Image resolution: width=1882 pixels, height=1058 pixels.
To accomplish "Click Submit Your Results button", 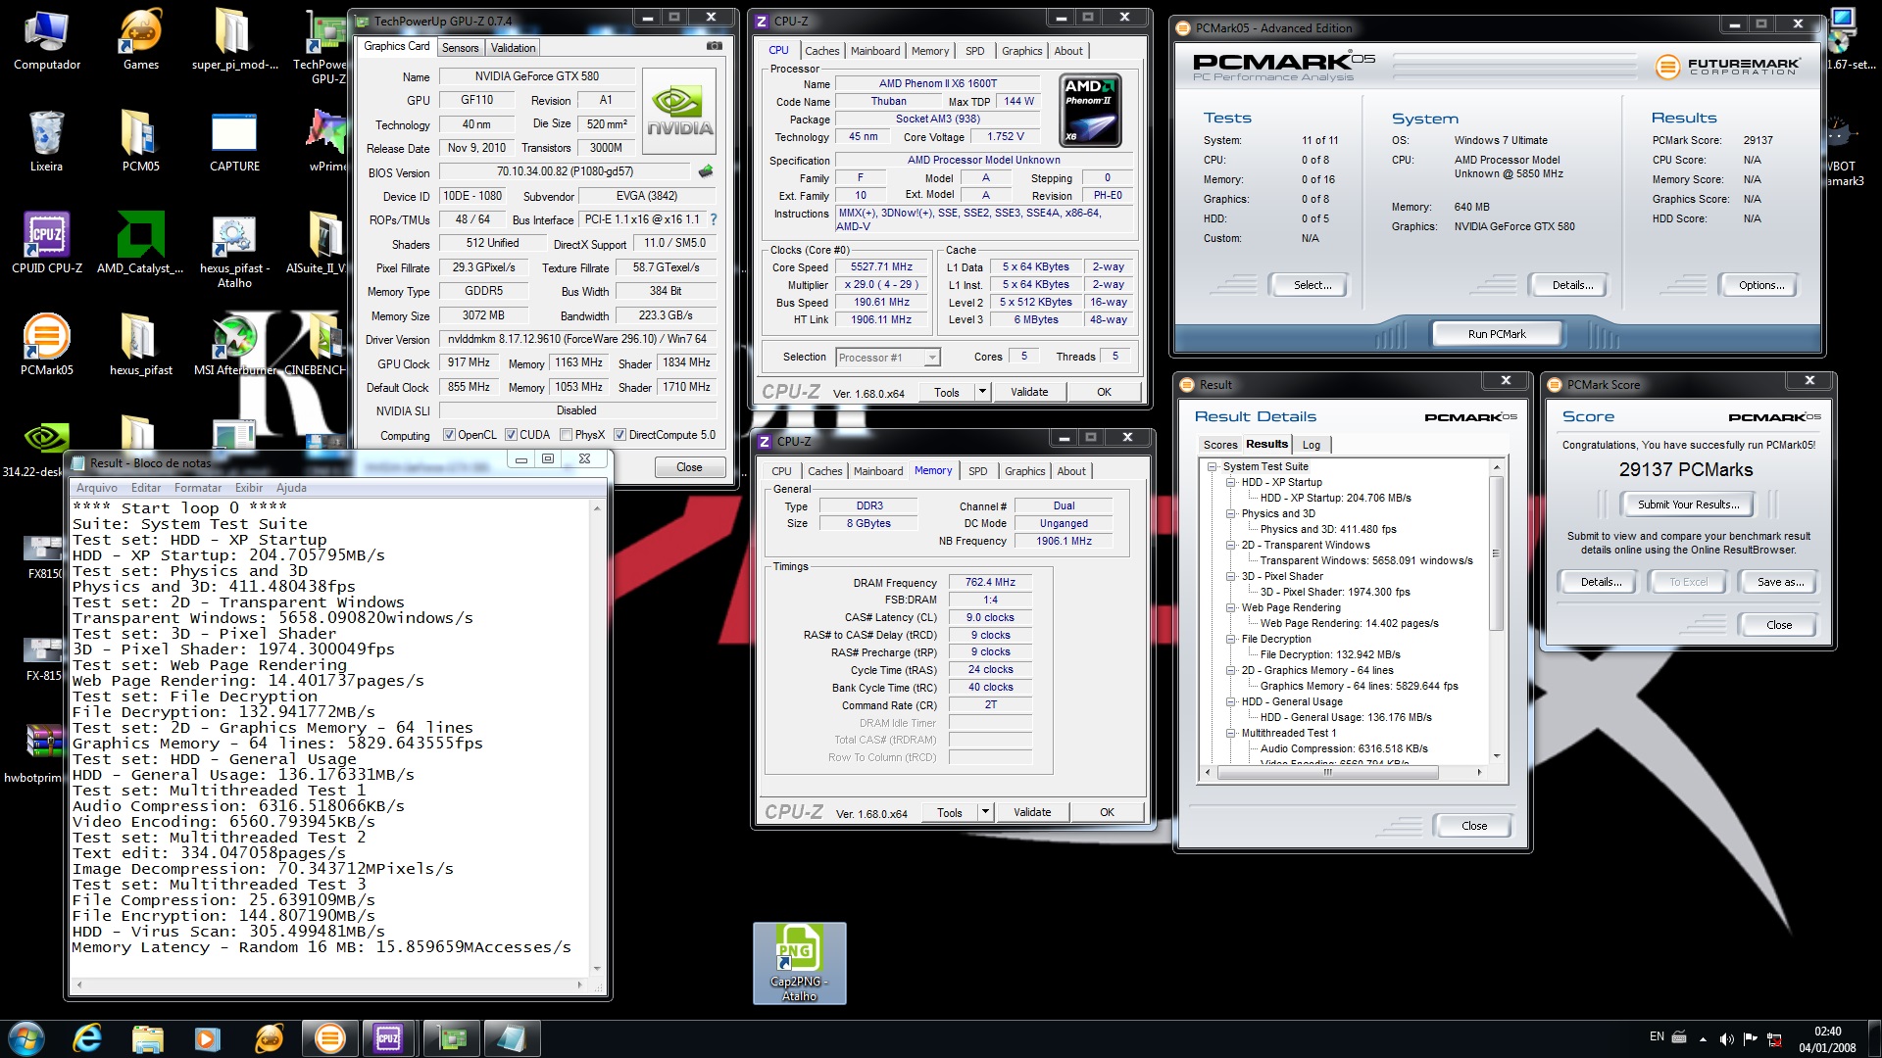I will [x=1688, y=505].
